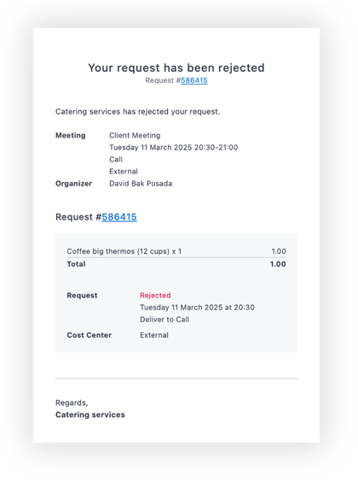Click the bold Organizer label
This screenshot has width=358, height=482.
coord(73,184)
